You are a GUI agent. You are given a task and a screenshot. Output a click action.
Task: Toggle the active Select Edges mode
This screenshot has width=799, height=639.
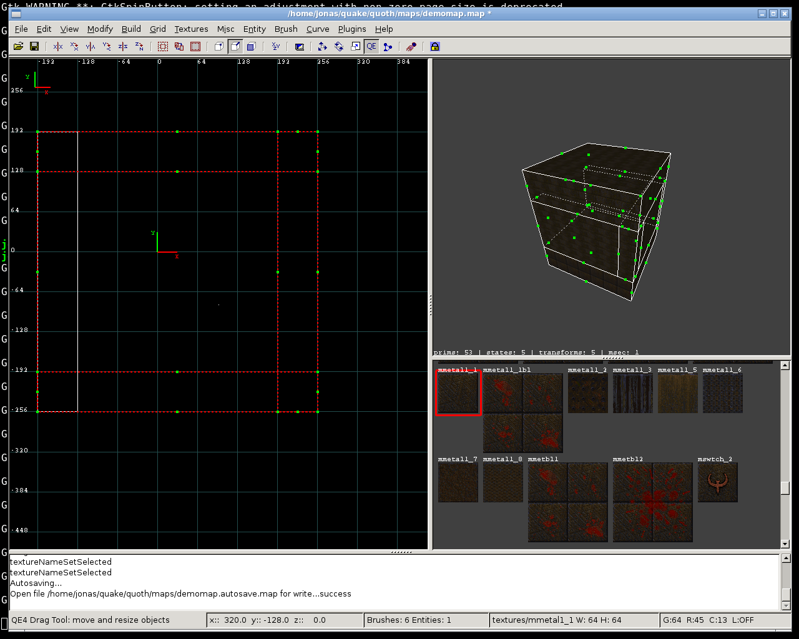tap(235, 46)
